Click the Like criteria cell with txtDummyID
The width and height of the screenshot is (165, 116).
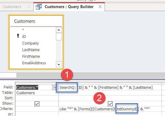(x=110, y=109)
